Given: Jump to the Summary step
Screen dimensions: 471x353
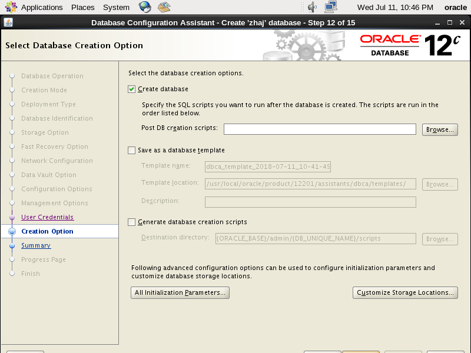Looking at the screenshot, I should [x=36, y=245].
